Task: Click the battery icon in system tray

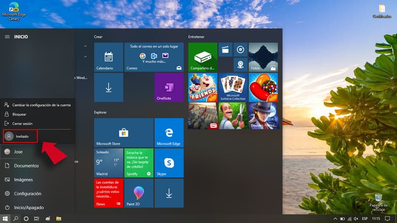Action: (342, 219)
